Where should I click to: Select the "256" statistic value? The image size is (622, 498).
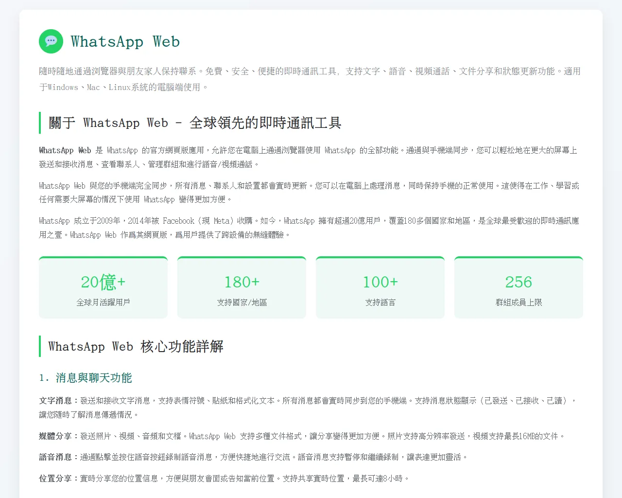pos(518,282)
